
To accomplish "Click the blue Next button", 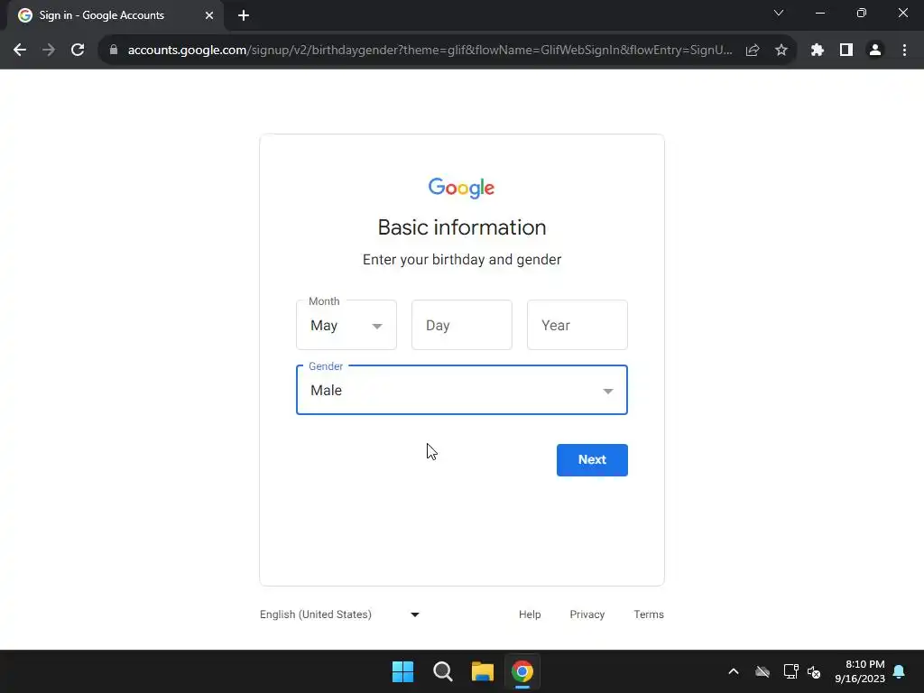I will tap(592, 460).
